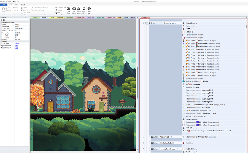Screen dimensions: 248x153
Task: Switch to the Credits tab
Action: pyautogui.click(x=126, y=18)
